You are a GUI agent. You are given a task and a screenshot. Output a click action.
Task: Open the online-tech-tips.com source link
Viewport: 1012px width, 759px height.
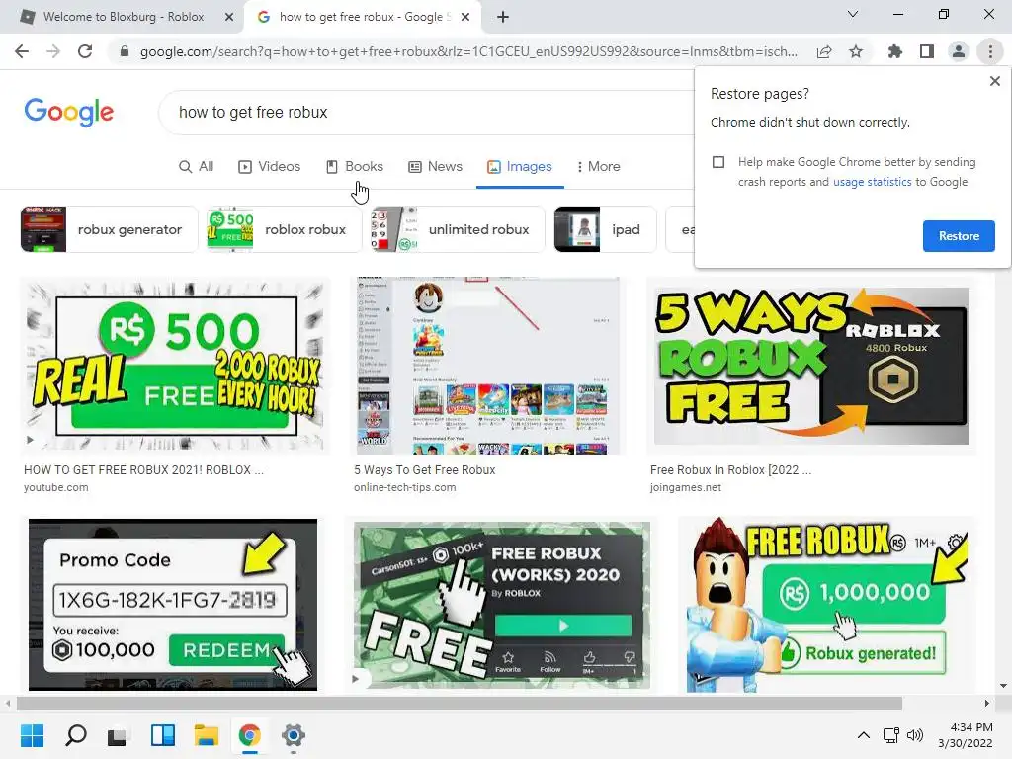click(404, 487)
